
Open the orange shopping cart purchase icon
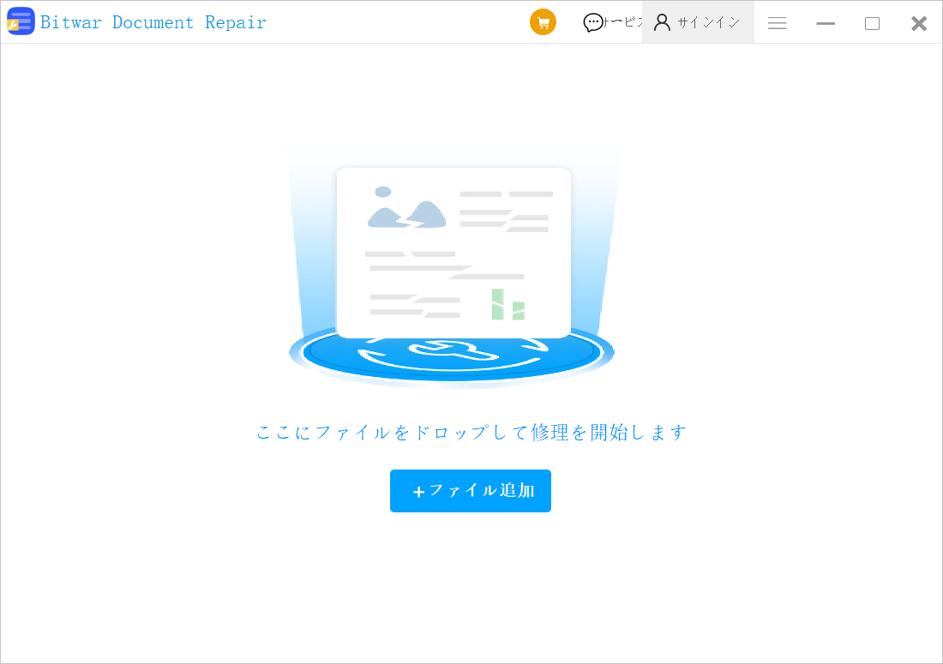(x=543, y=22)
